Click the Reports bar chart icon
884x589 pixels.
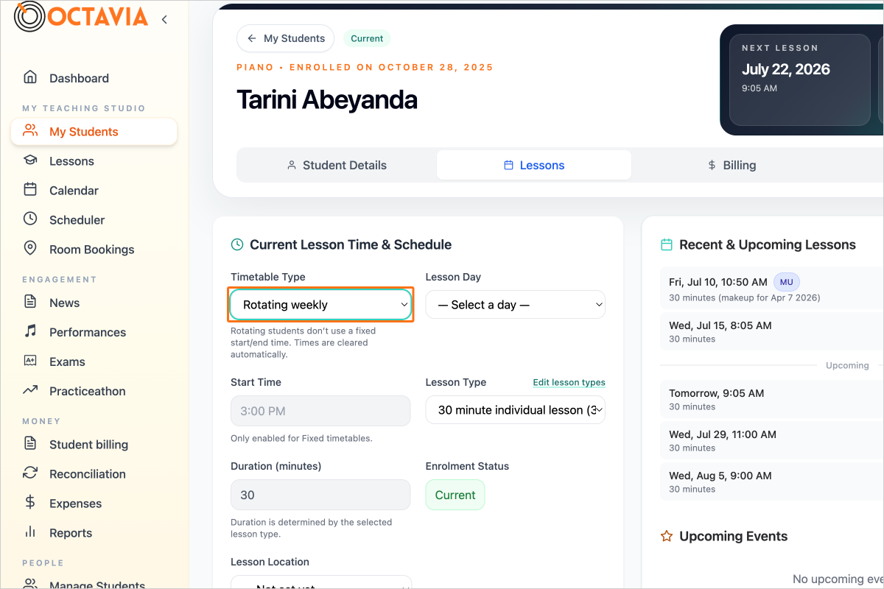pyautogui.click(x=30, y=532)
